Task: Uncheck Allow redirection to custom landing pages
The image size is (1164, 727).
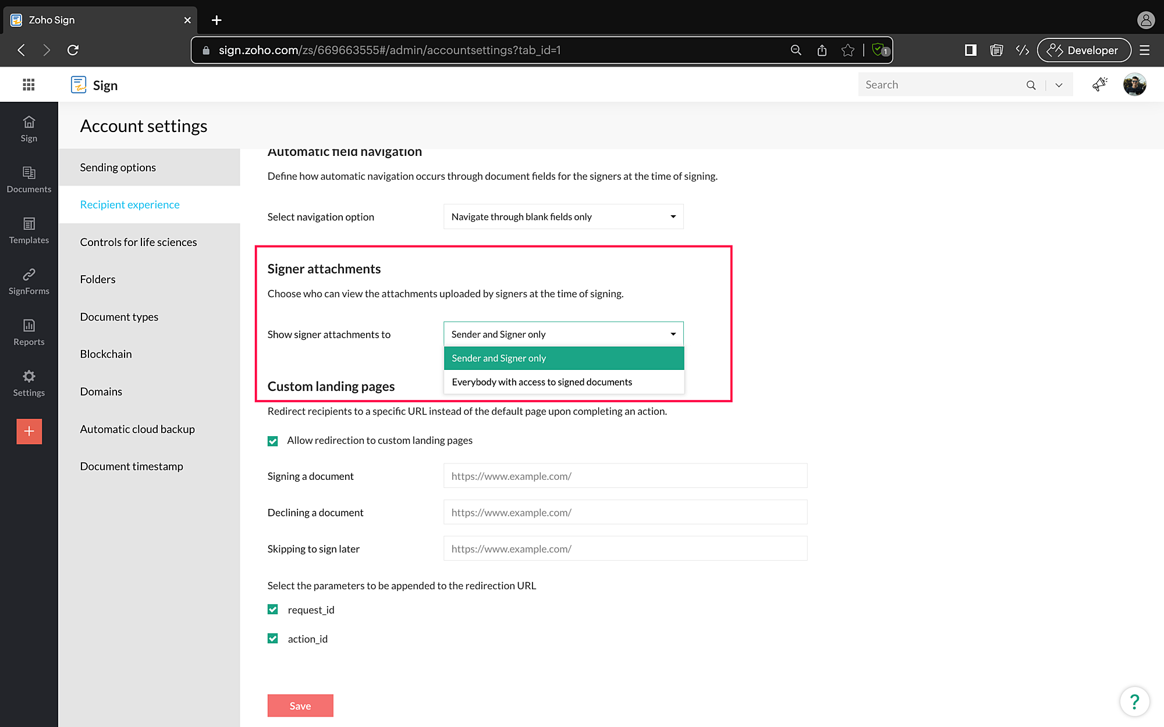Action: pos(272,441)
